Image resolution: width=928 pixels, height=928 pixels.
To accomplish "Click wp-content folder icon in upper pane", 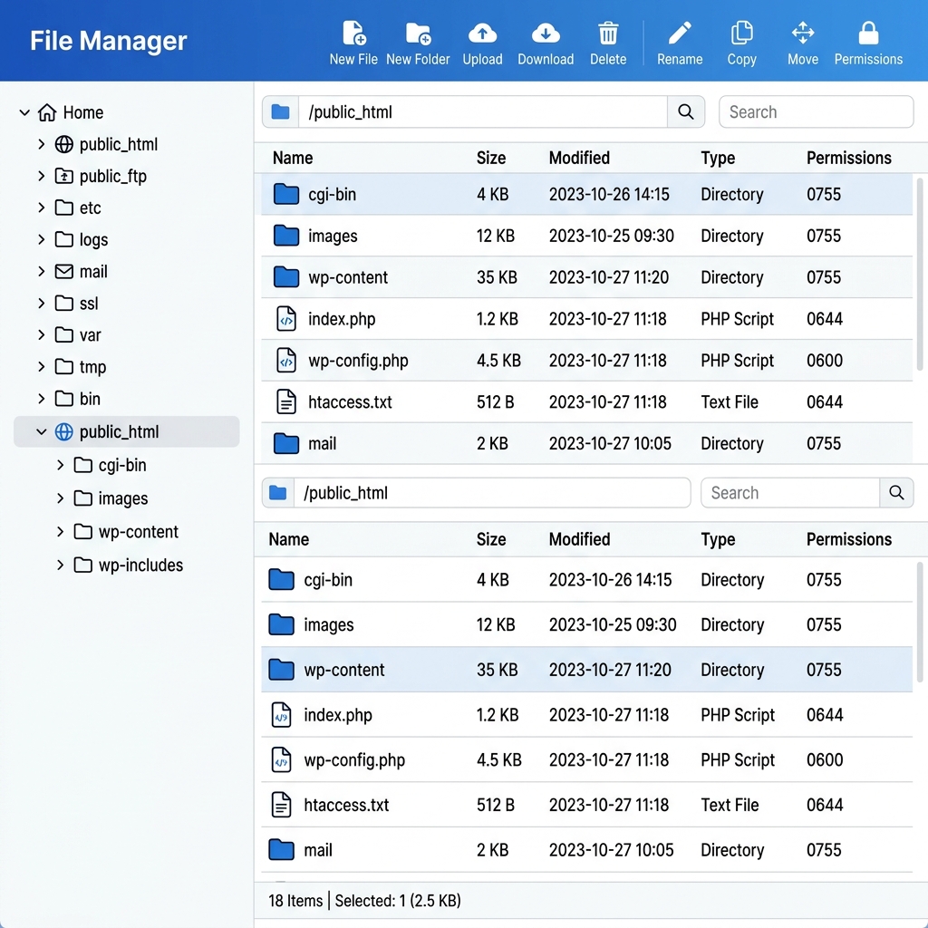I will pyautogui.click(x=286, y=277).
